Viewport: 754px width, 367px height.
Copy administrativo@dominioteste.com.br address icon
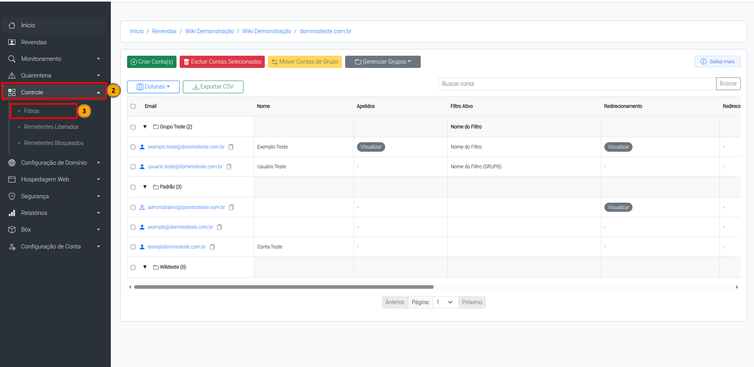tap(232, 207)
